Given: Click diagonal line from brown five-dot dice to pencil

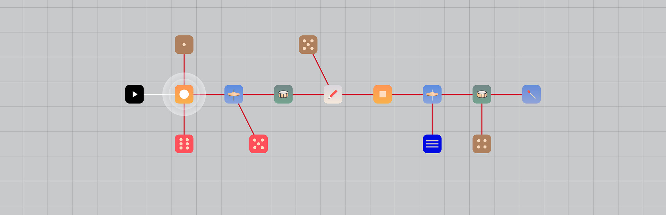Looking at the screenshot, I should tap(321, 69).
